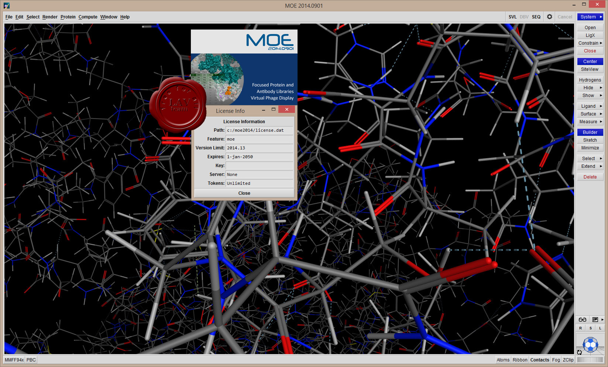Screen dimensions: 608x367
Task: Toggle Contacts in the status bar
Action: [x=540, y=360]
